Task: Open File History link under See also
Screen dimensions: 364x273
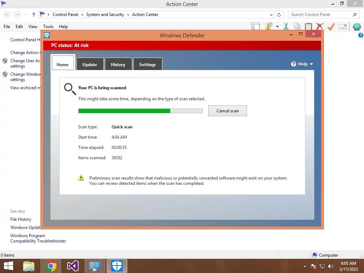Action: tap(21, 219)
